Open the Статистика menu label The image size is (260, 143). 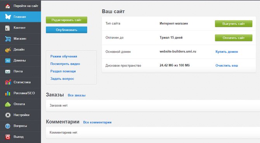click(x=22, y=82)
